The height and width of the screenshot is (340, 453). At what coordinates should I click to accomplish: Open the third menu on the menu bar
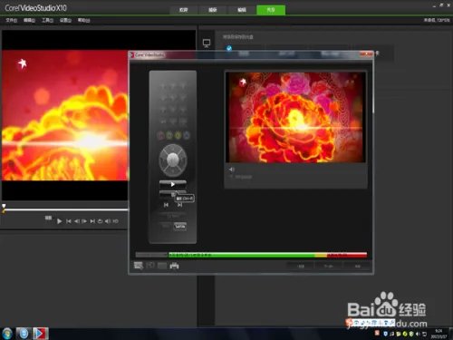[x=47, y=20]
